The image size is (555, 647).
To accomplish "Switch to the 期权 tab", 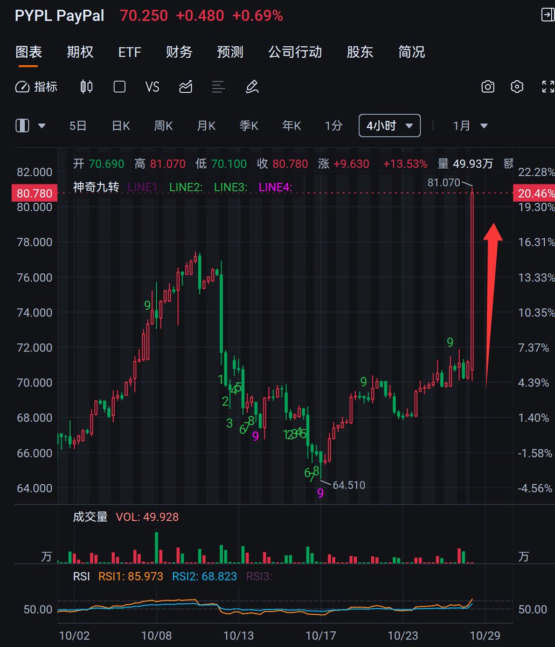I will (x=80, y=52).
